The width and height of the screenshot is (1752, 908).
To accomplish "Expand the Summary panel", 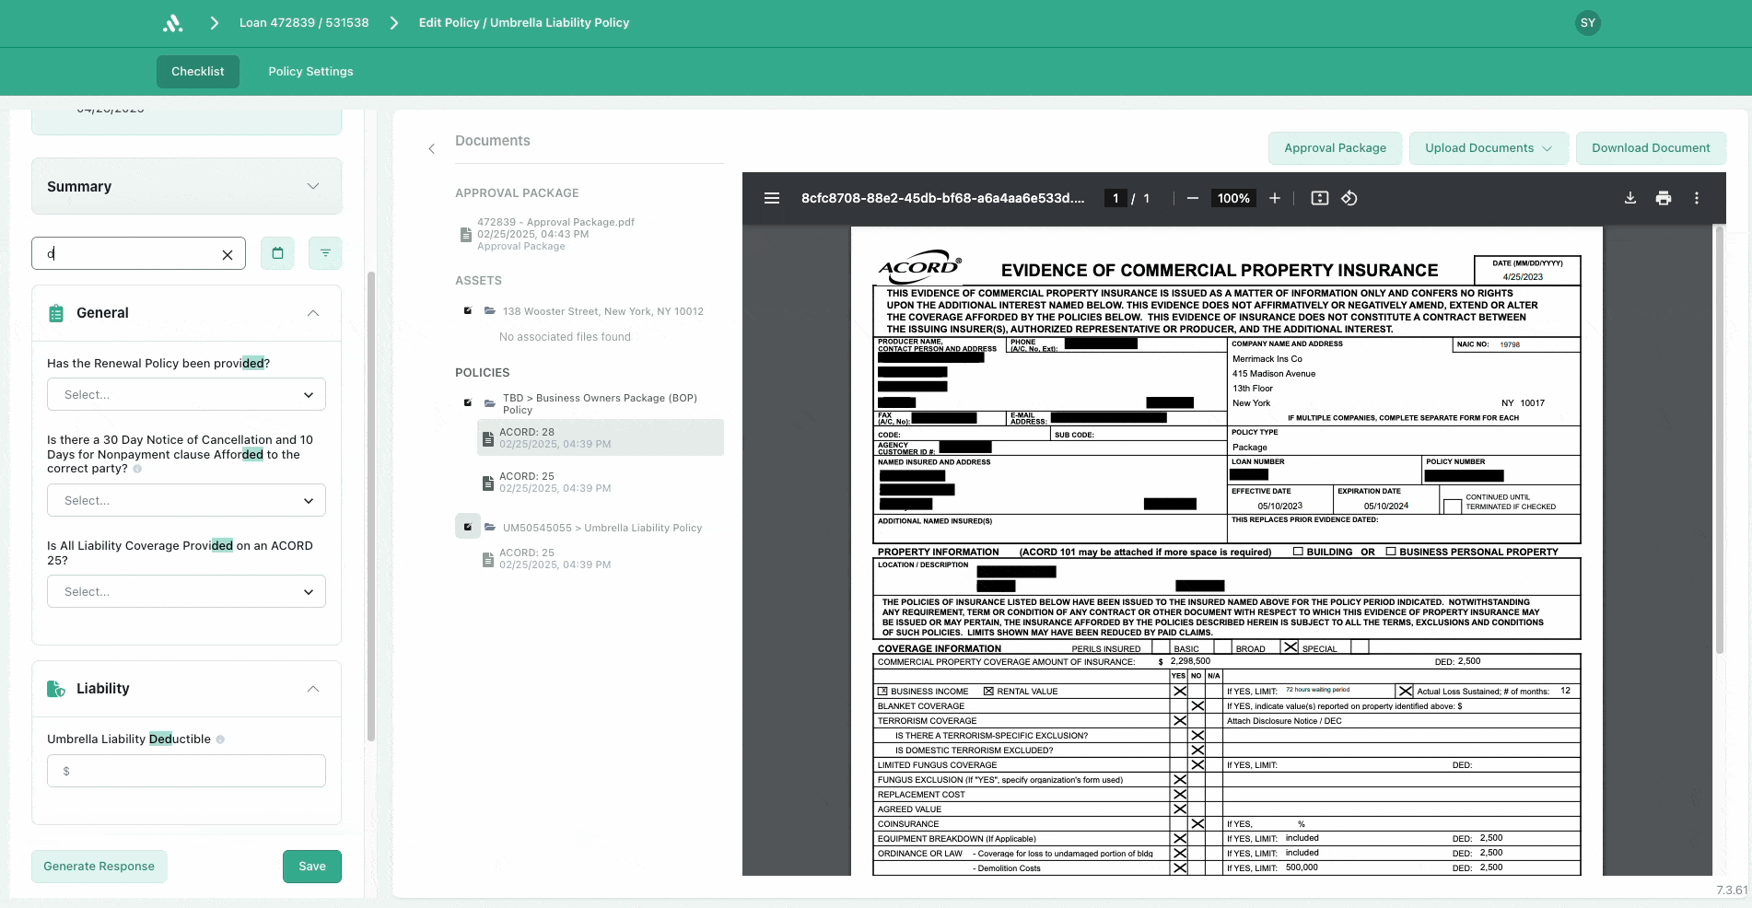I will click(313, 186).
